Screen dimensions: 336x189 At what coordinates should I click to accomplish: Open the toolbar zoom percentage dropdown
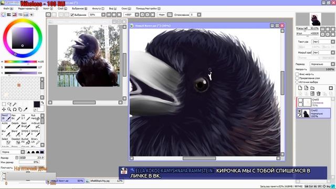click(x=103, y=15)
